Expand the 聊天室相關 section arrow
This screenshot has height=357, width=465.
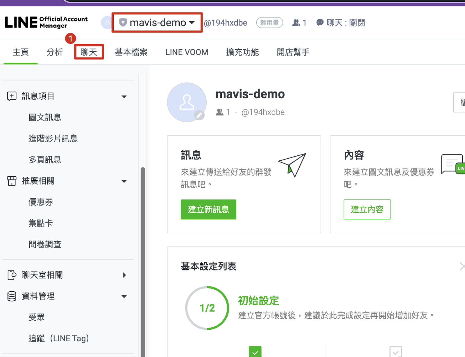click(124, 275)
